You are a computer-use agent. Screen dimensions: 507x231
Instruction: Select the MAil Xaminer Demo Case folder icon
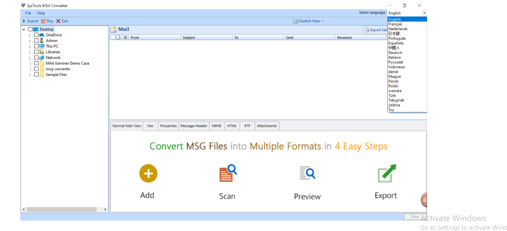coord(42,63)
